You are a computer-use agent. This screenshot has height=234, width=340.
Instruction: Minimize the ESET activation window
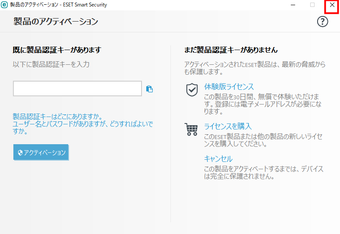293,5
